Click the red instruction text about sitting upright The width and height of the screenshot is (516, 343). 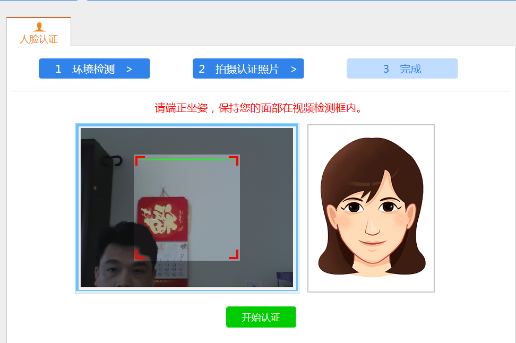(258, 108)
